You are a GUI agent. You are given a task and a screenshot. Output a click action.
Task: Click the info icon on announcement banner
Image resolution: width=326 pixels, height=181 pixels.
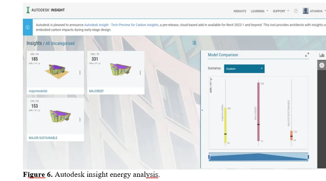click(x=27, y=27)
